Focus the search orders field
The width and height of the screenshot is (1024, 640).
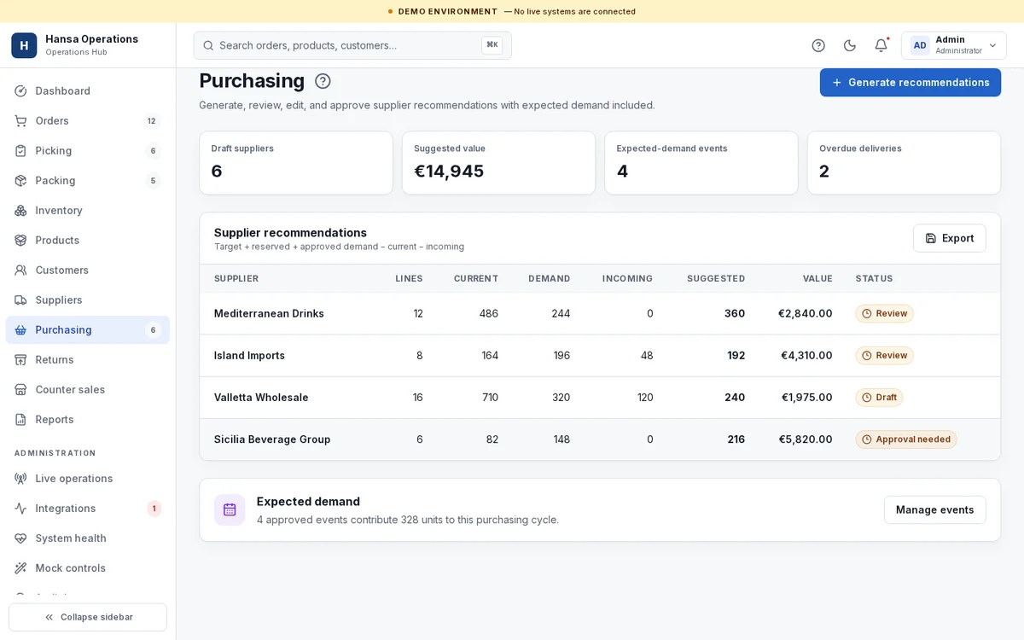pos(352,45)
